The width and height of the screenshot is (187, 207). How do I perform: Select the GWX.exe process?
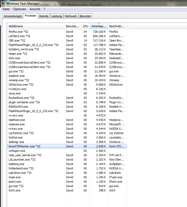point(67,190)
